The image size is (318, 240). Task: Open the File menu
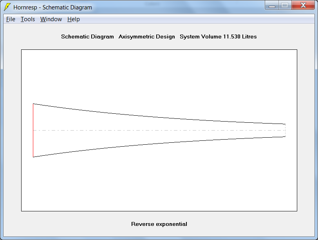click(11, 19)
